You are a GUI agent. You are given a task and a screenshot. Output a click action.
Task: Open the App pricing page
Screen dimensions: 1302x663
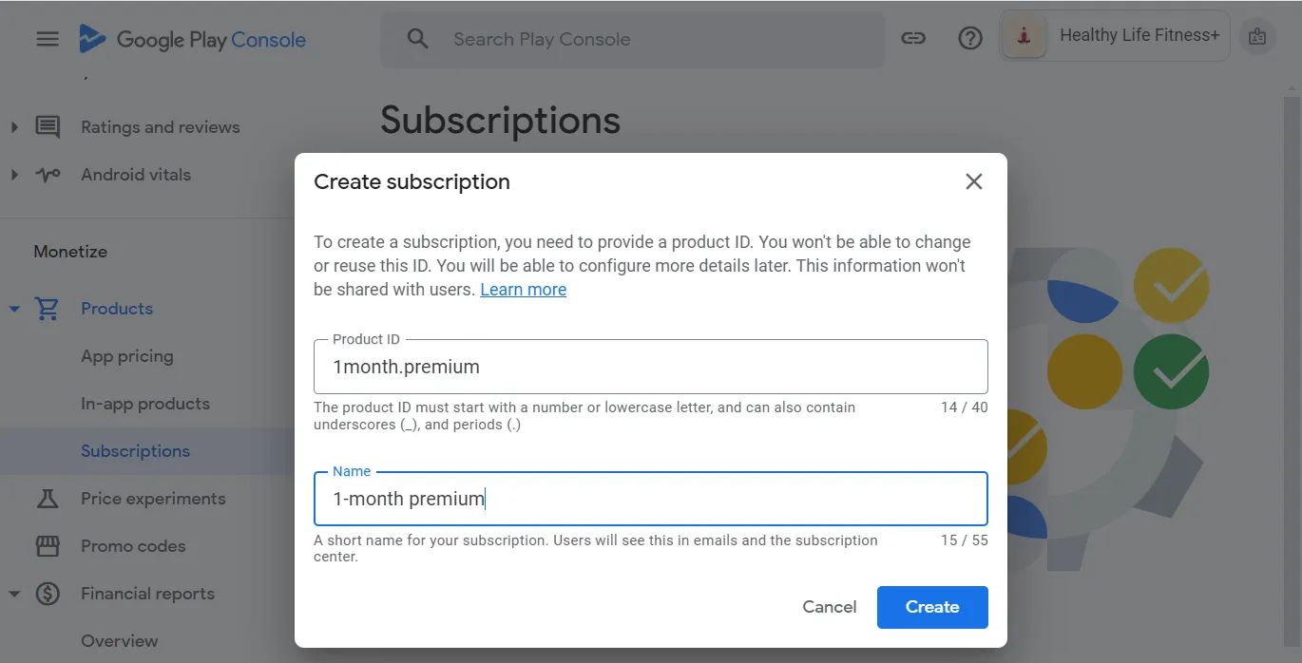pos(127,355)
